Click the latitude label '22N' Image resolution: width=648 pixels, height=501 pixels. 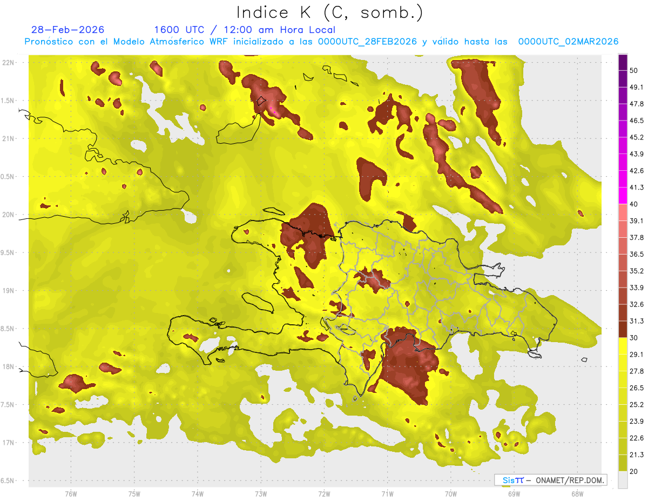(8, 63)
